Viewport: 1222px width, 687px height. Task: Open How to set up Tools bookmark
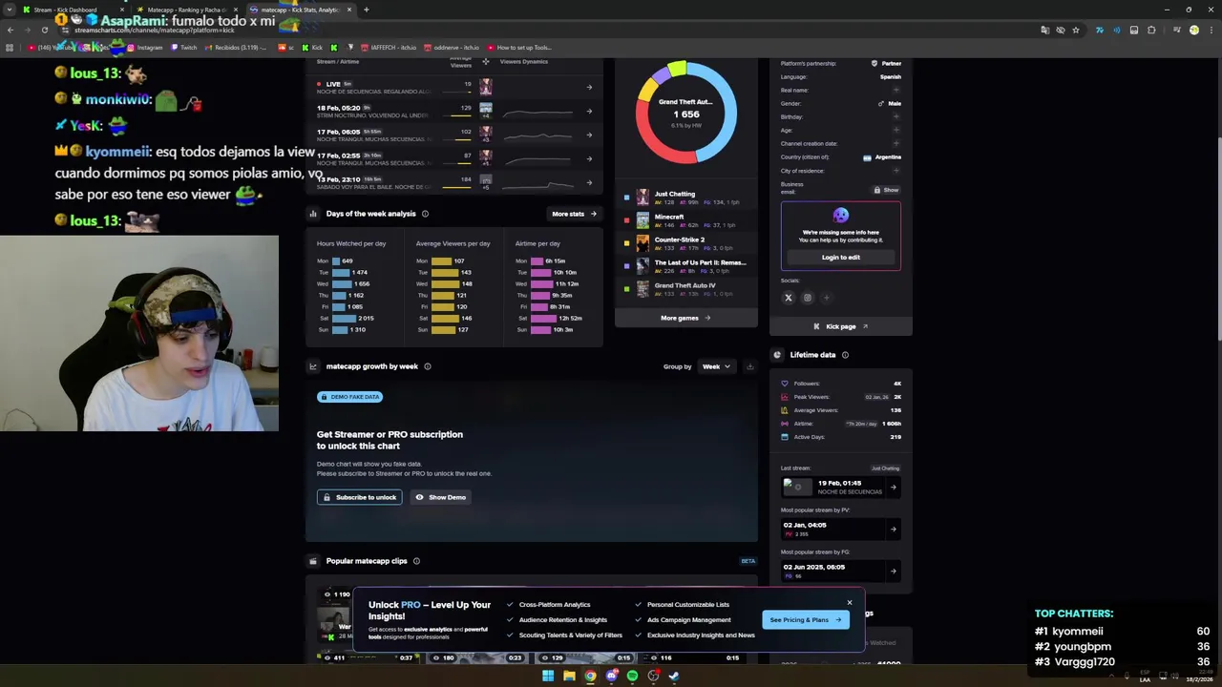[x=519, y=47]
